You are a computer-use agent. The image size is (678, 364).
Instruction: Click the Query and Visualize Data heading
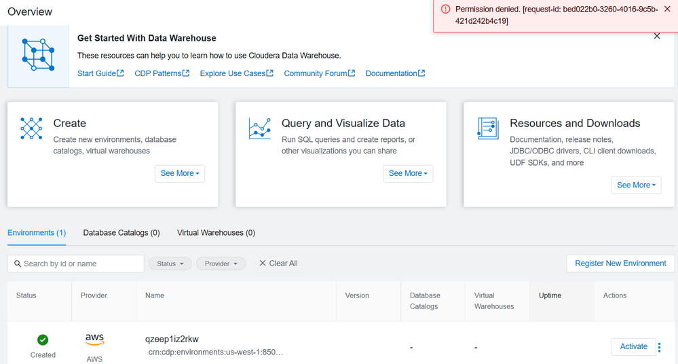tap(343, 124)
